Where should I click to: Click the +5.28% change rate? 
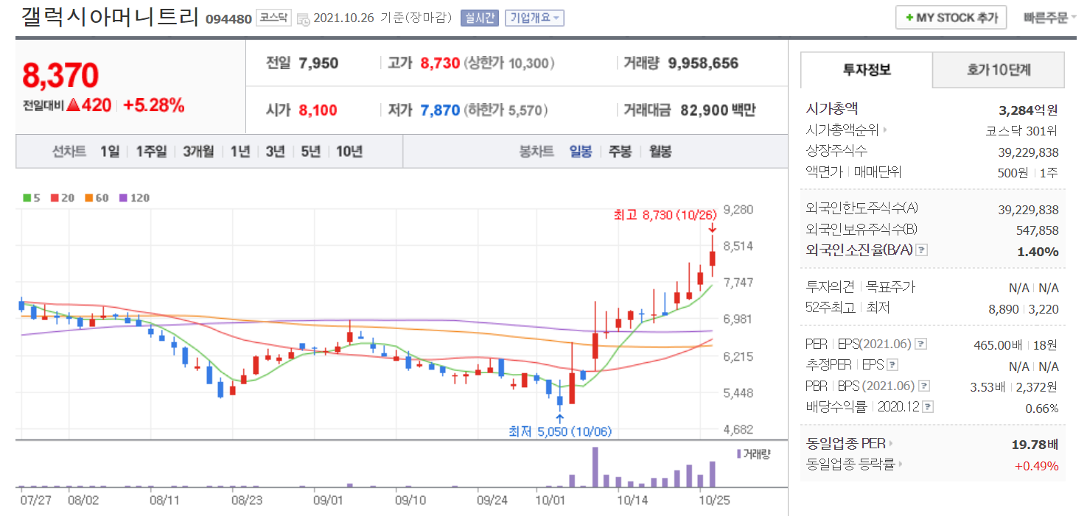pos(153,105)
